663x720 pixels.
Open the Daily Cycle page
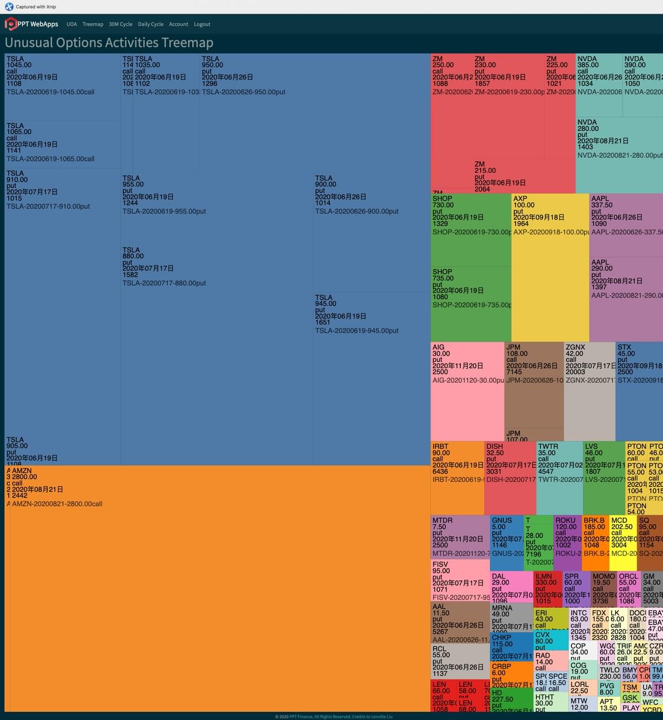tap(150, 24)
